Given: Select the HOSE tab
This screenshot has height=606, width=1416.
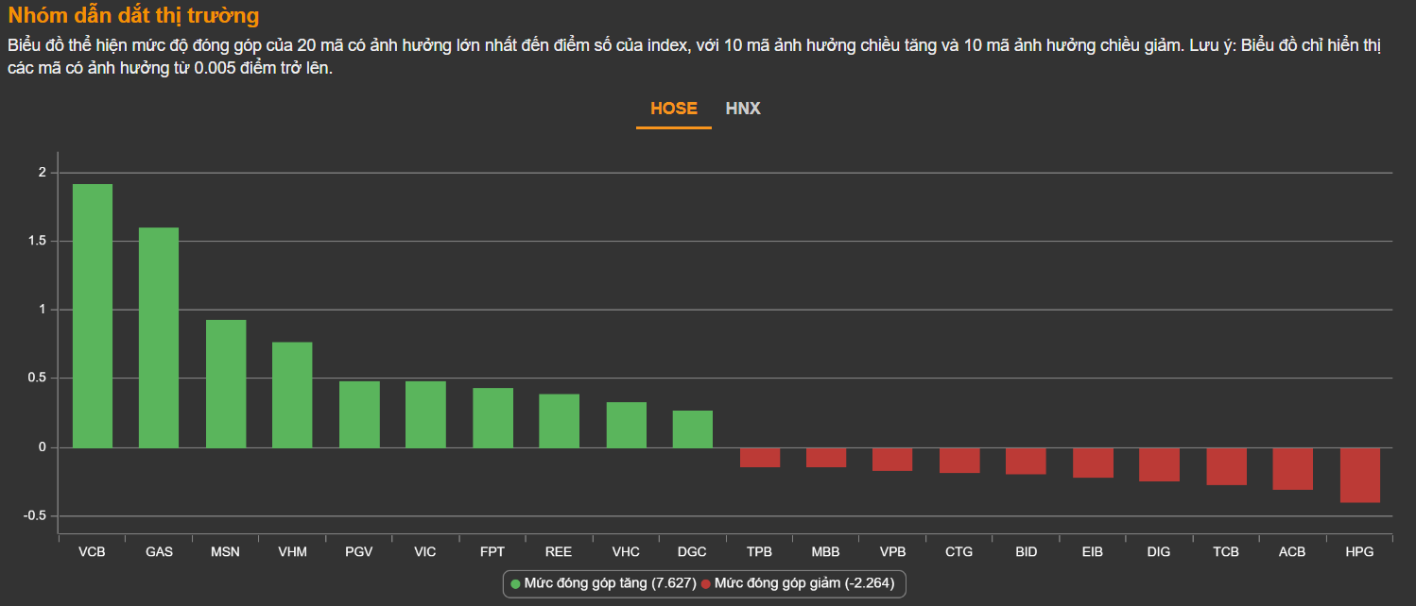Looking at the screenshot, I should [x=673, y=109].
